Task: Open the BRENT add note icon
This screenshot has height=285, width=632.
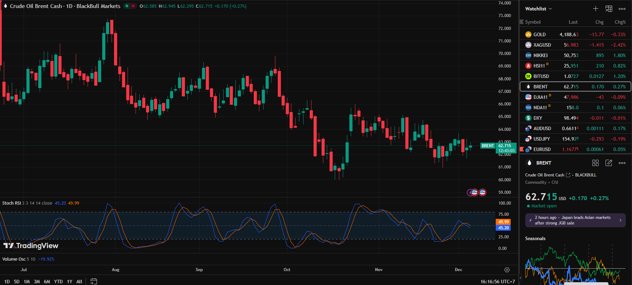Action: click(x=609, y=163)
